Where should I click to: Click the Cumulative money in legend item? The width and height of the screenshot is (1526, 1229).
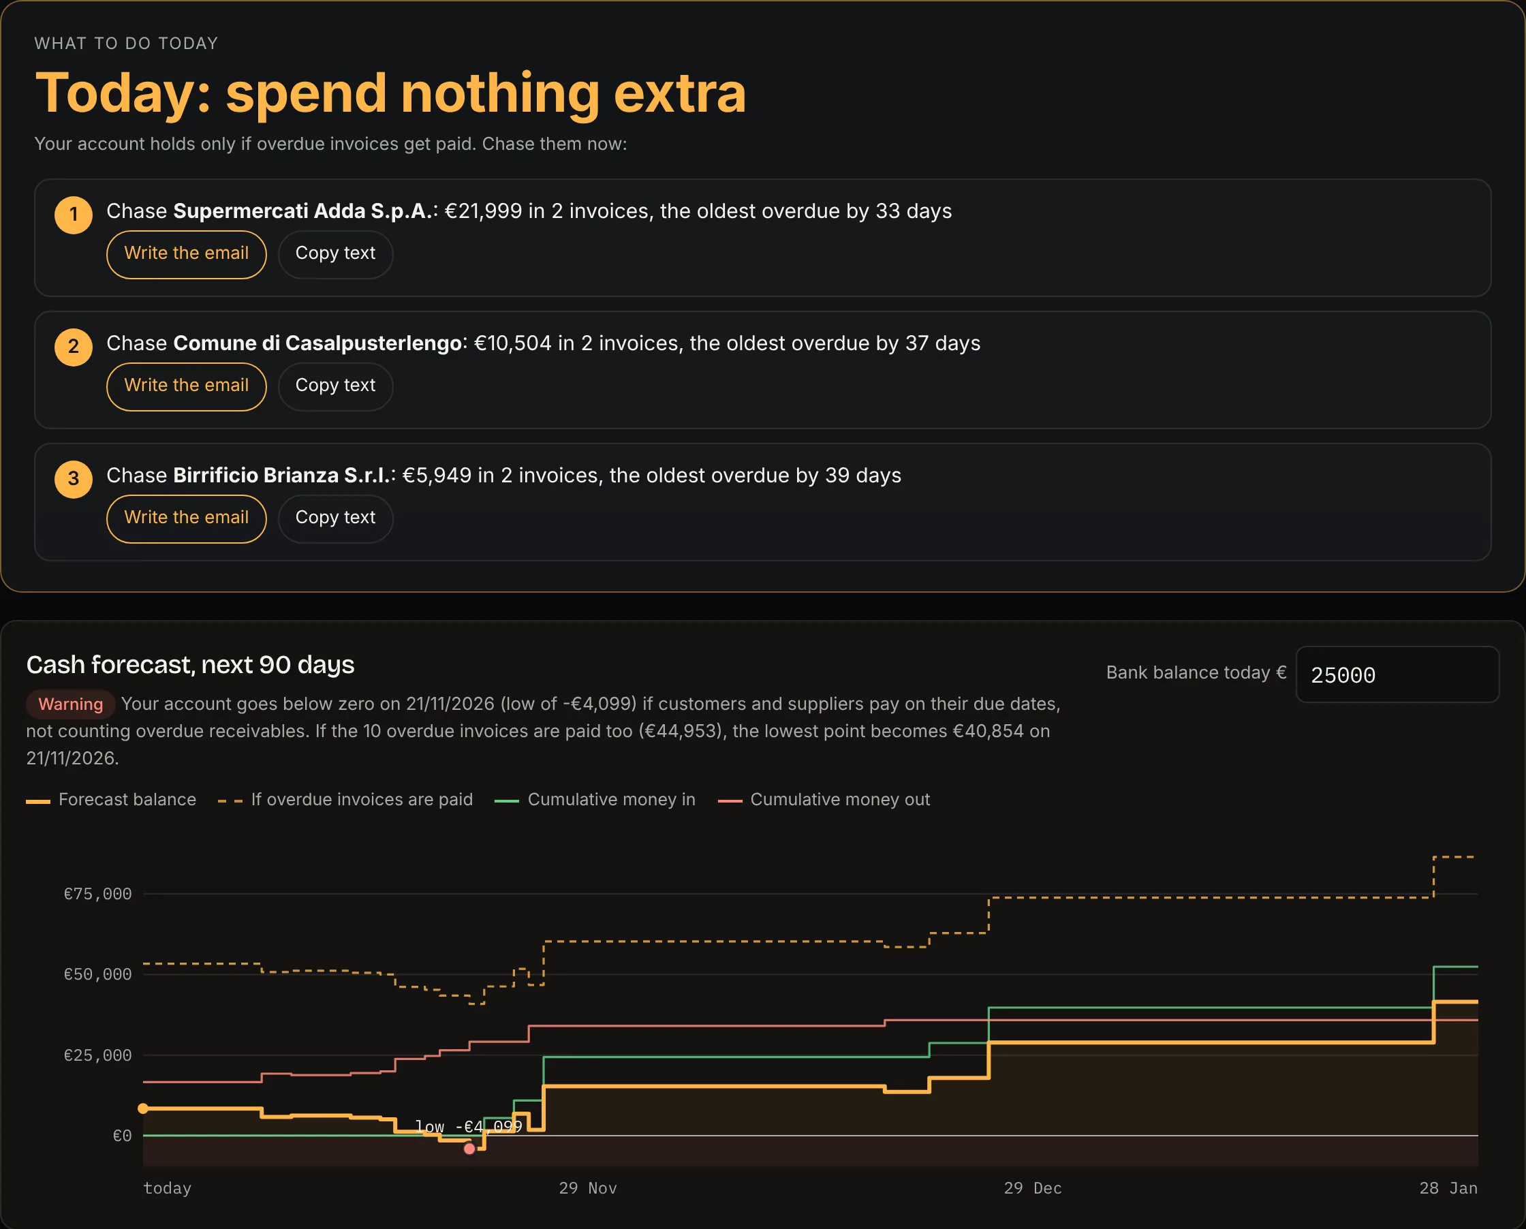tap(595, 799)
